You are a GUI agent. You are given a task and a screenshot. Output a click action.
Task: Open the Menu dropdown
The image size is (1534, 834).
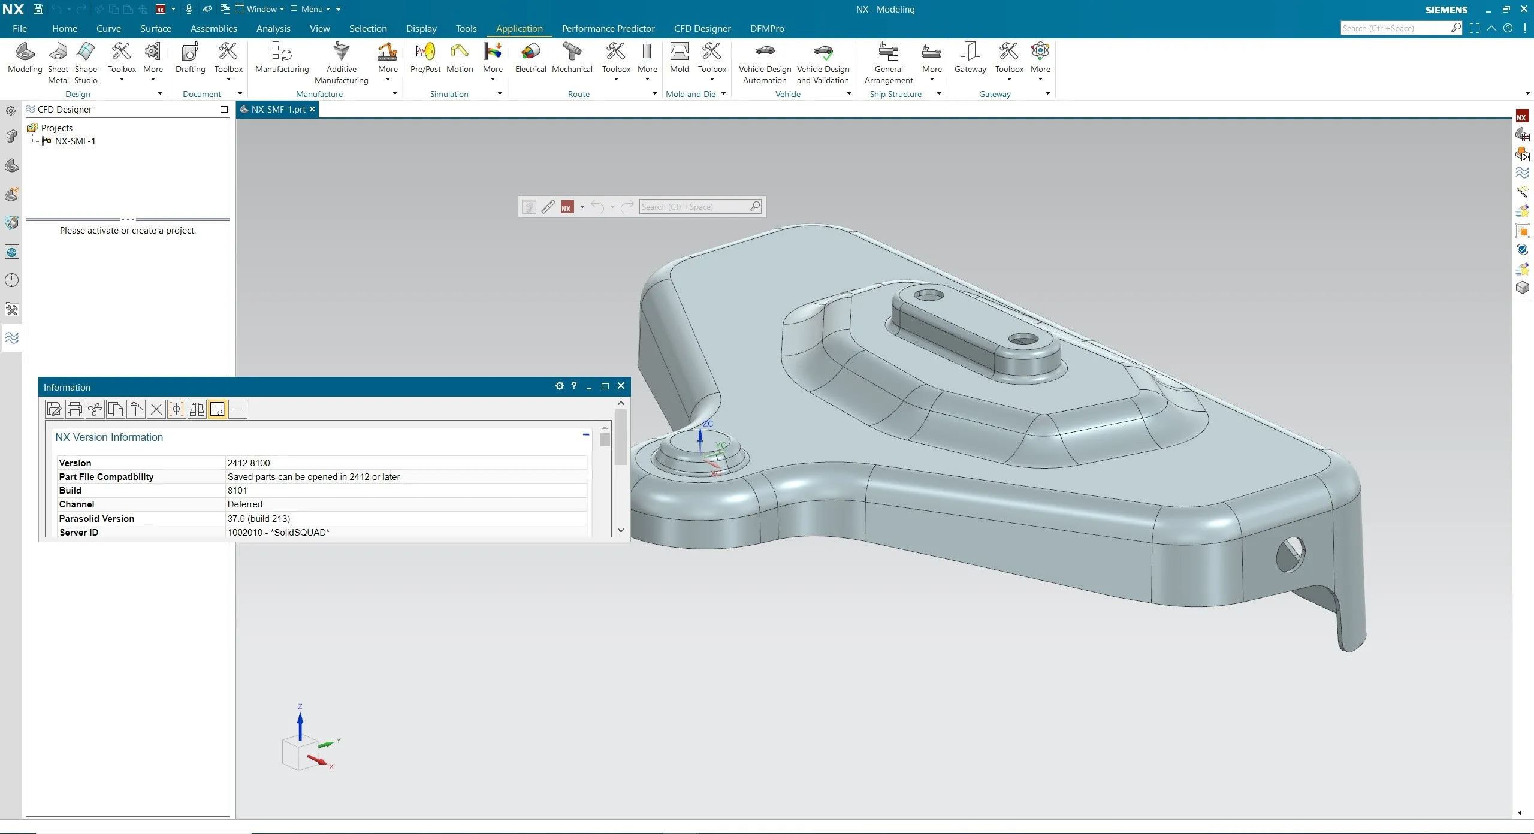coord(311,9)
